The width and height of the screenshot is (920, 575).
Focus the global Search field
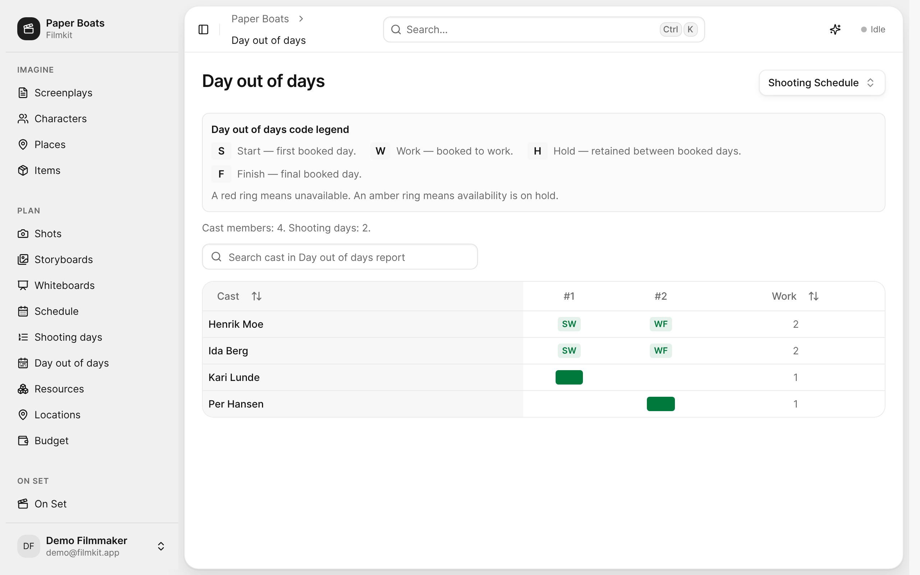click(x=544, y=29)
